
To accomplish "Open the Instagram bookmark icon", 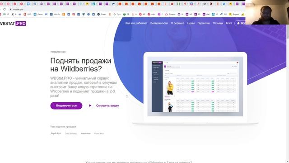I will pos(74,14).
